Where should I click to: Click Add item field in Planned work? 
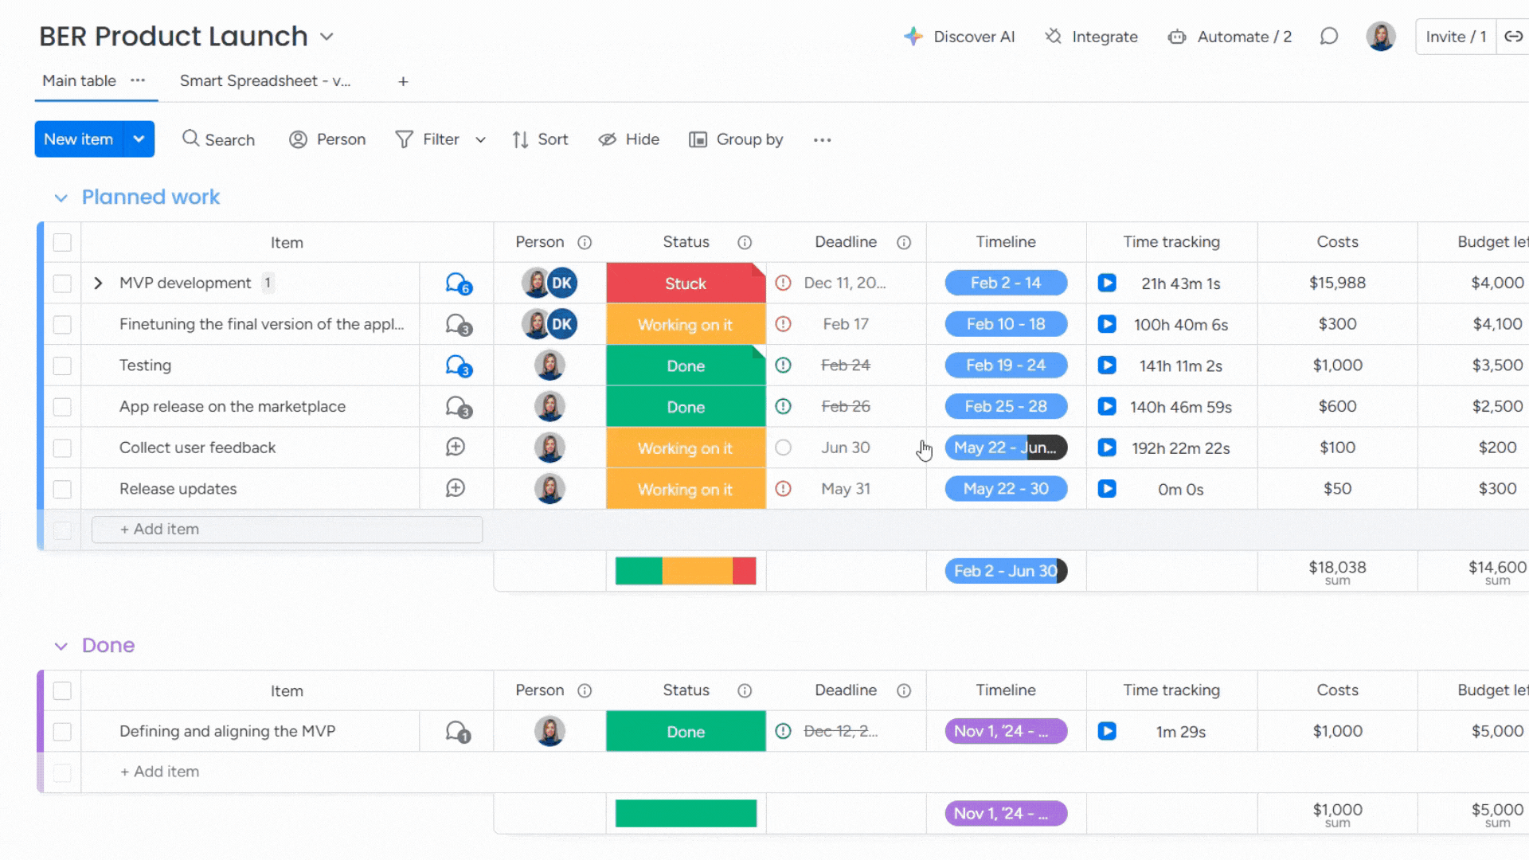click(x=287, y=530)
